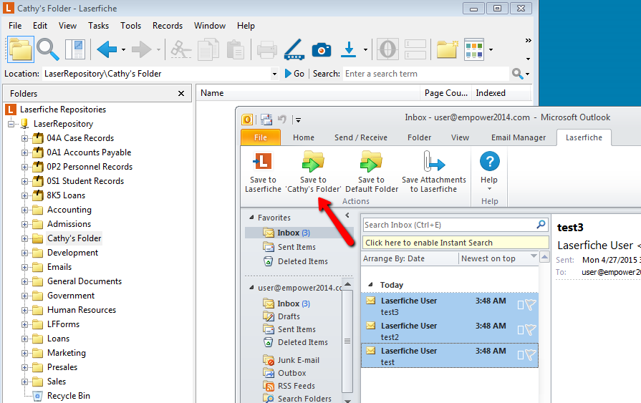
Task: Open the Location path dropdown arrow
Action: (x=274, y=74)
